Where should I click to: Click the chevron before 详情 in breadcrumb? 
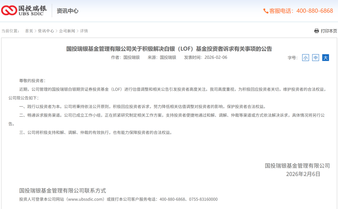pyautogui.click(x=78, y=31)
